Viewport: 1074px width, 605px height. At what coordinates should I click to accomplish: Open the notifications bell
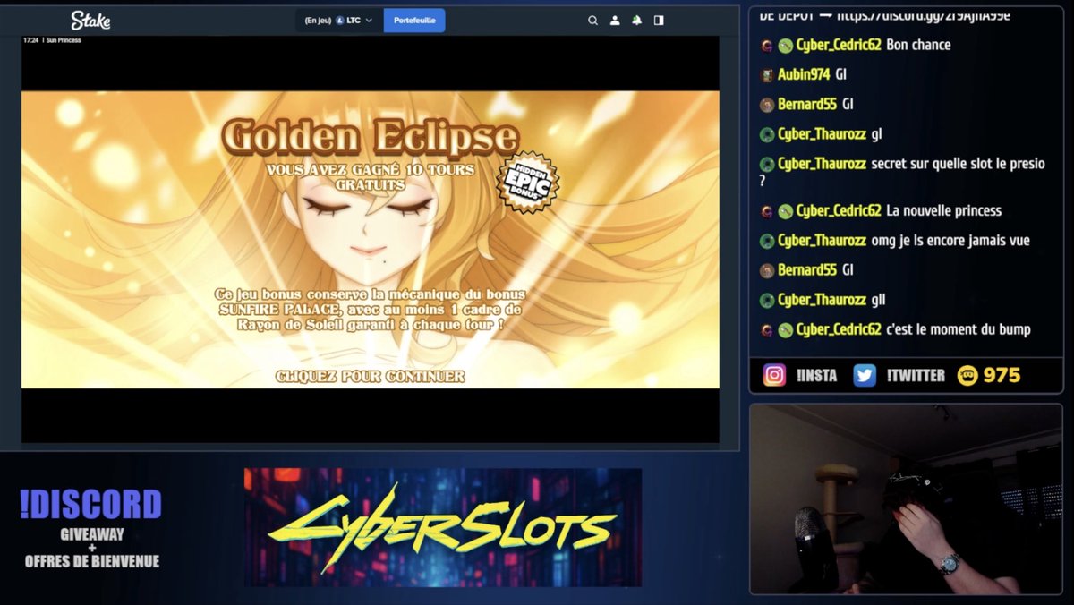point(636,21)
